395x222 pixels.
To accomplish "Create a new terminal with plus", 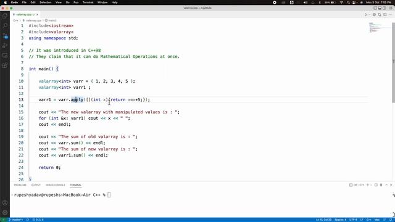I will 368,185.
